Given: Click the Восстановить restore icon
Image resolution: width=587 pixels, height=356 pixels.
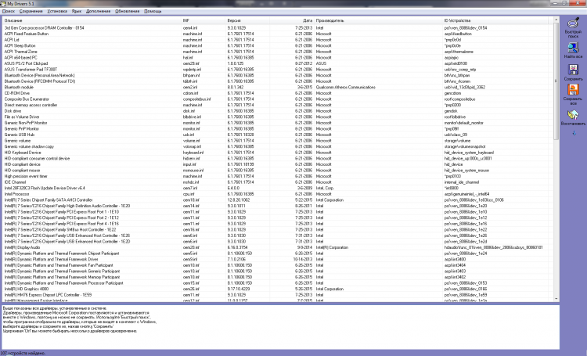Looking at the screenshot, I should 573,114.
